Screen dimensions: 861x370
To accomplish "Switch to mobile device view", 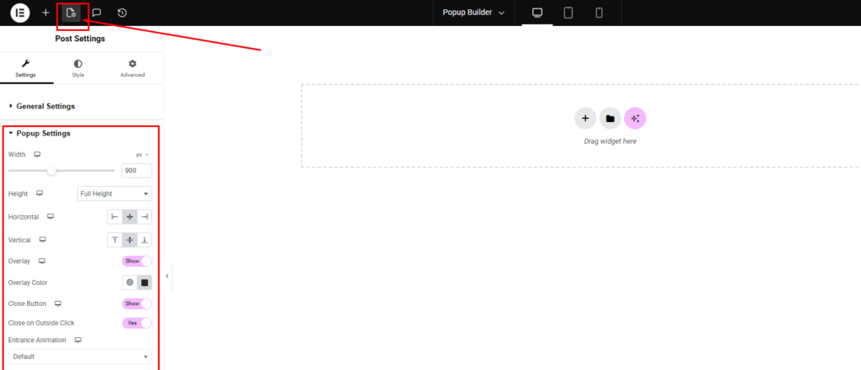I will pos(599,13).
